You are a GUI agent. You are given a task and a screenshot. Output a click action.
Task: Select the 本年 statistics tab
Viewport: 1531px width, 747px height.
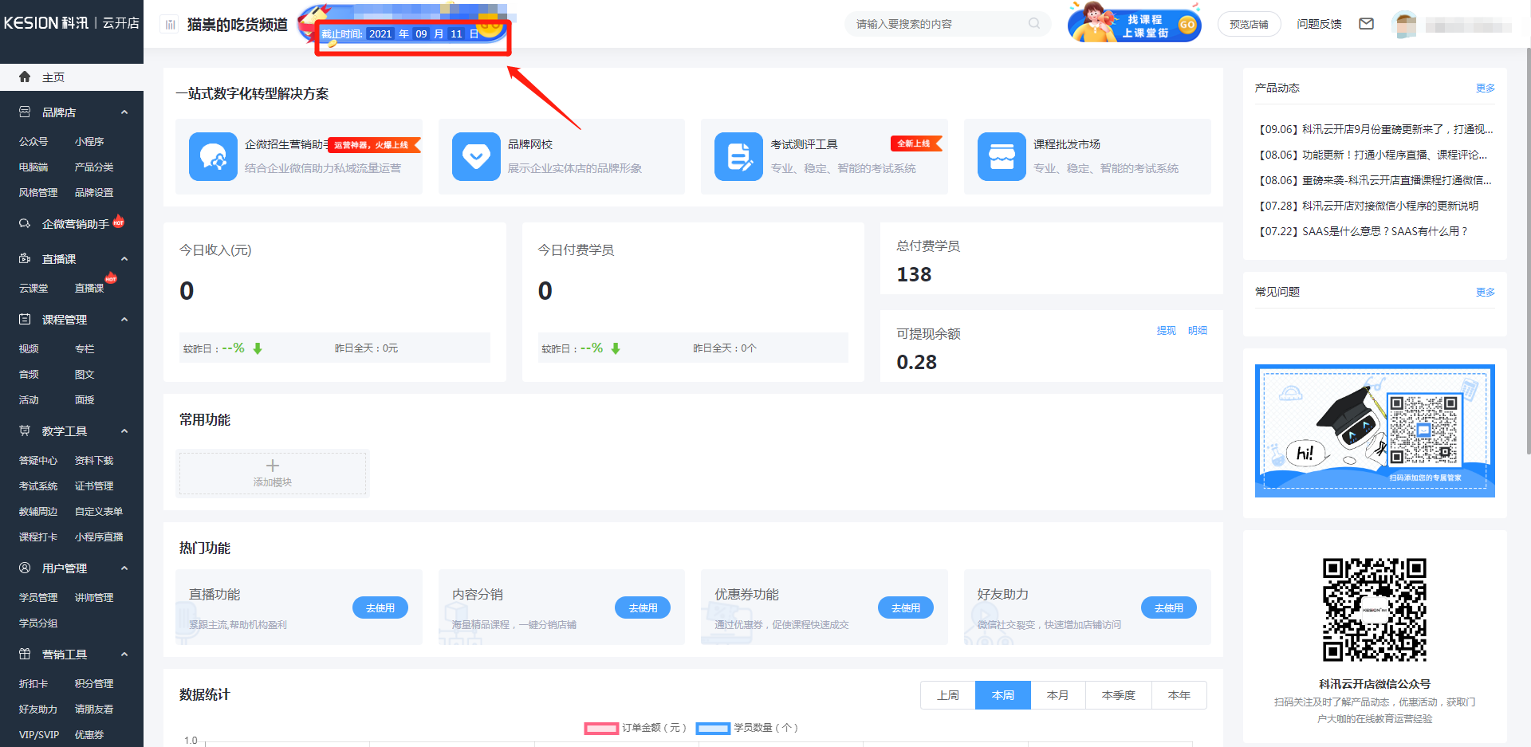pyautogui.click(x=1179, y=695)
